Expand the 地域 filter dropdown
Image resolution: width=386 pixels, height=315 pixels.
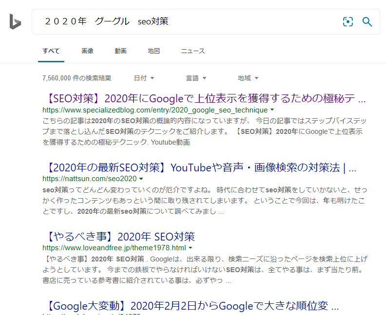pos(248,78)
